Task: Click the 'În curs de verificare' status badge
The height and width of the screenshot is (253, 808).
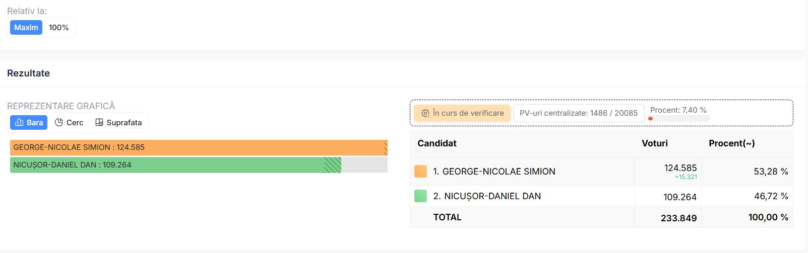Action: click(462, 113)
